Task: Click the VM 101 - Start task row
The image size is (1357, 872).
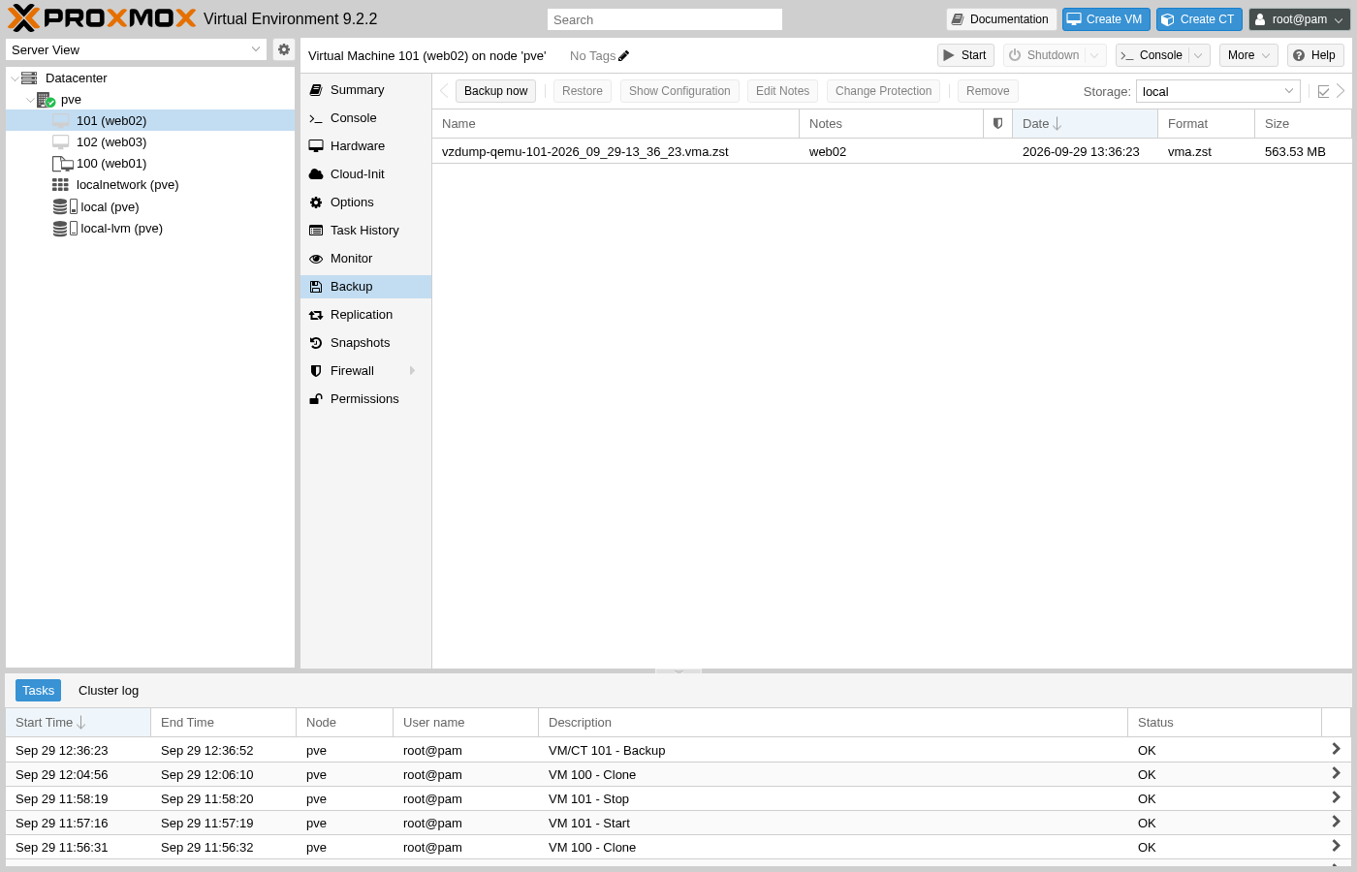Action: pos(678,823)
